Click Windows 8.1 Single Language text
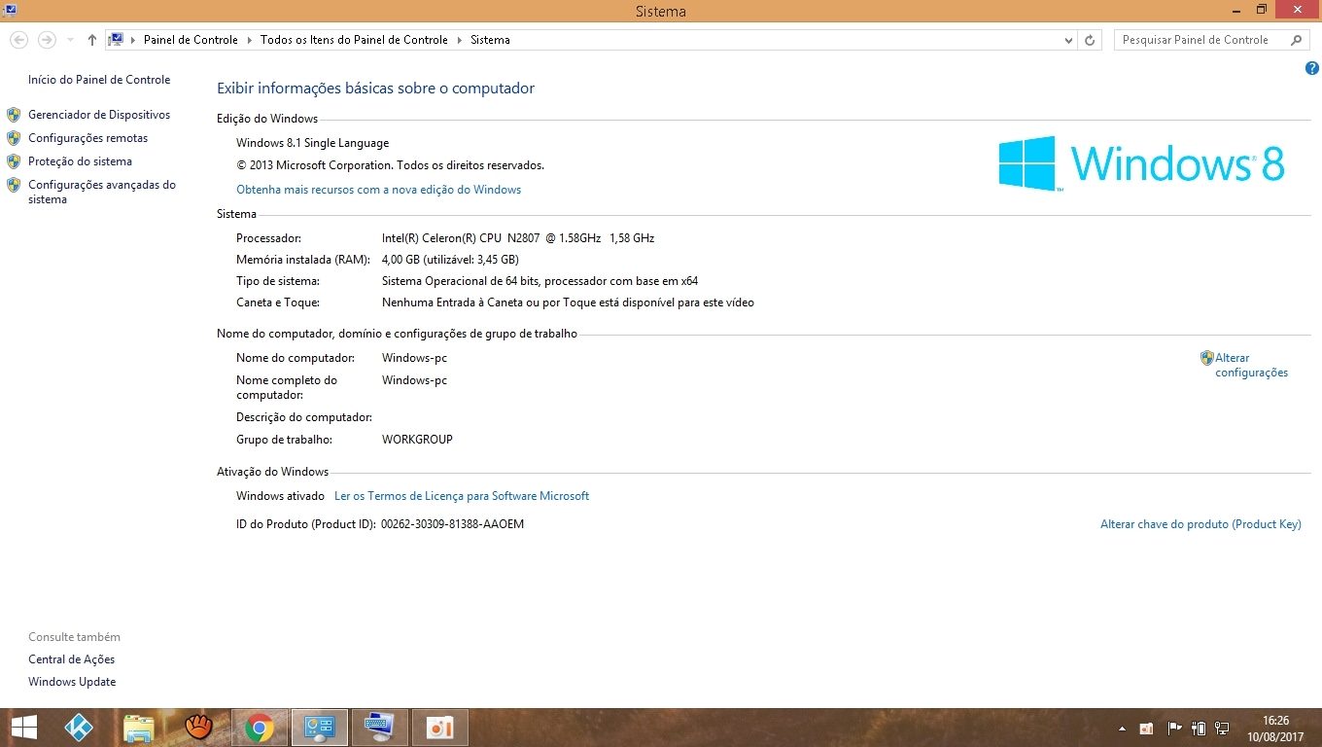Viewport: 1322px width, 747px height. point(312,143)
